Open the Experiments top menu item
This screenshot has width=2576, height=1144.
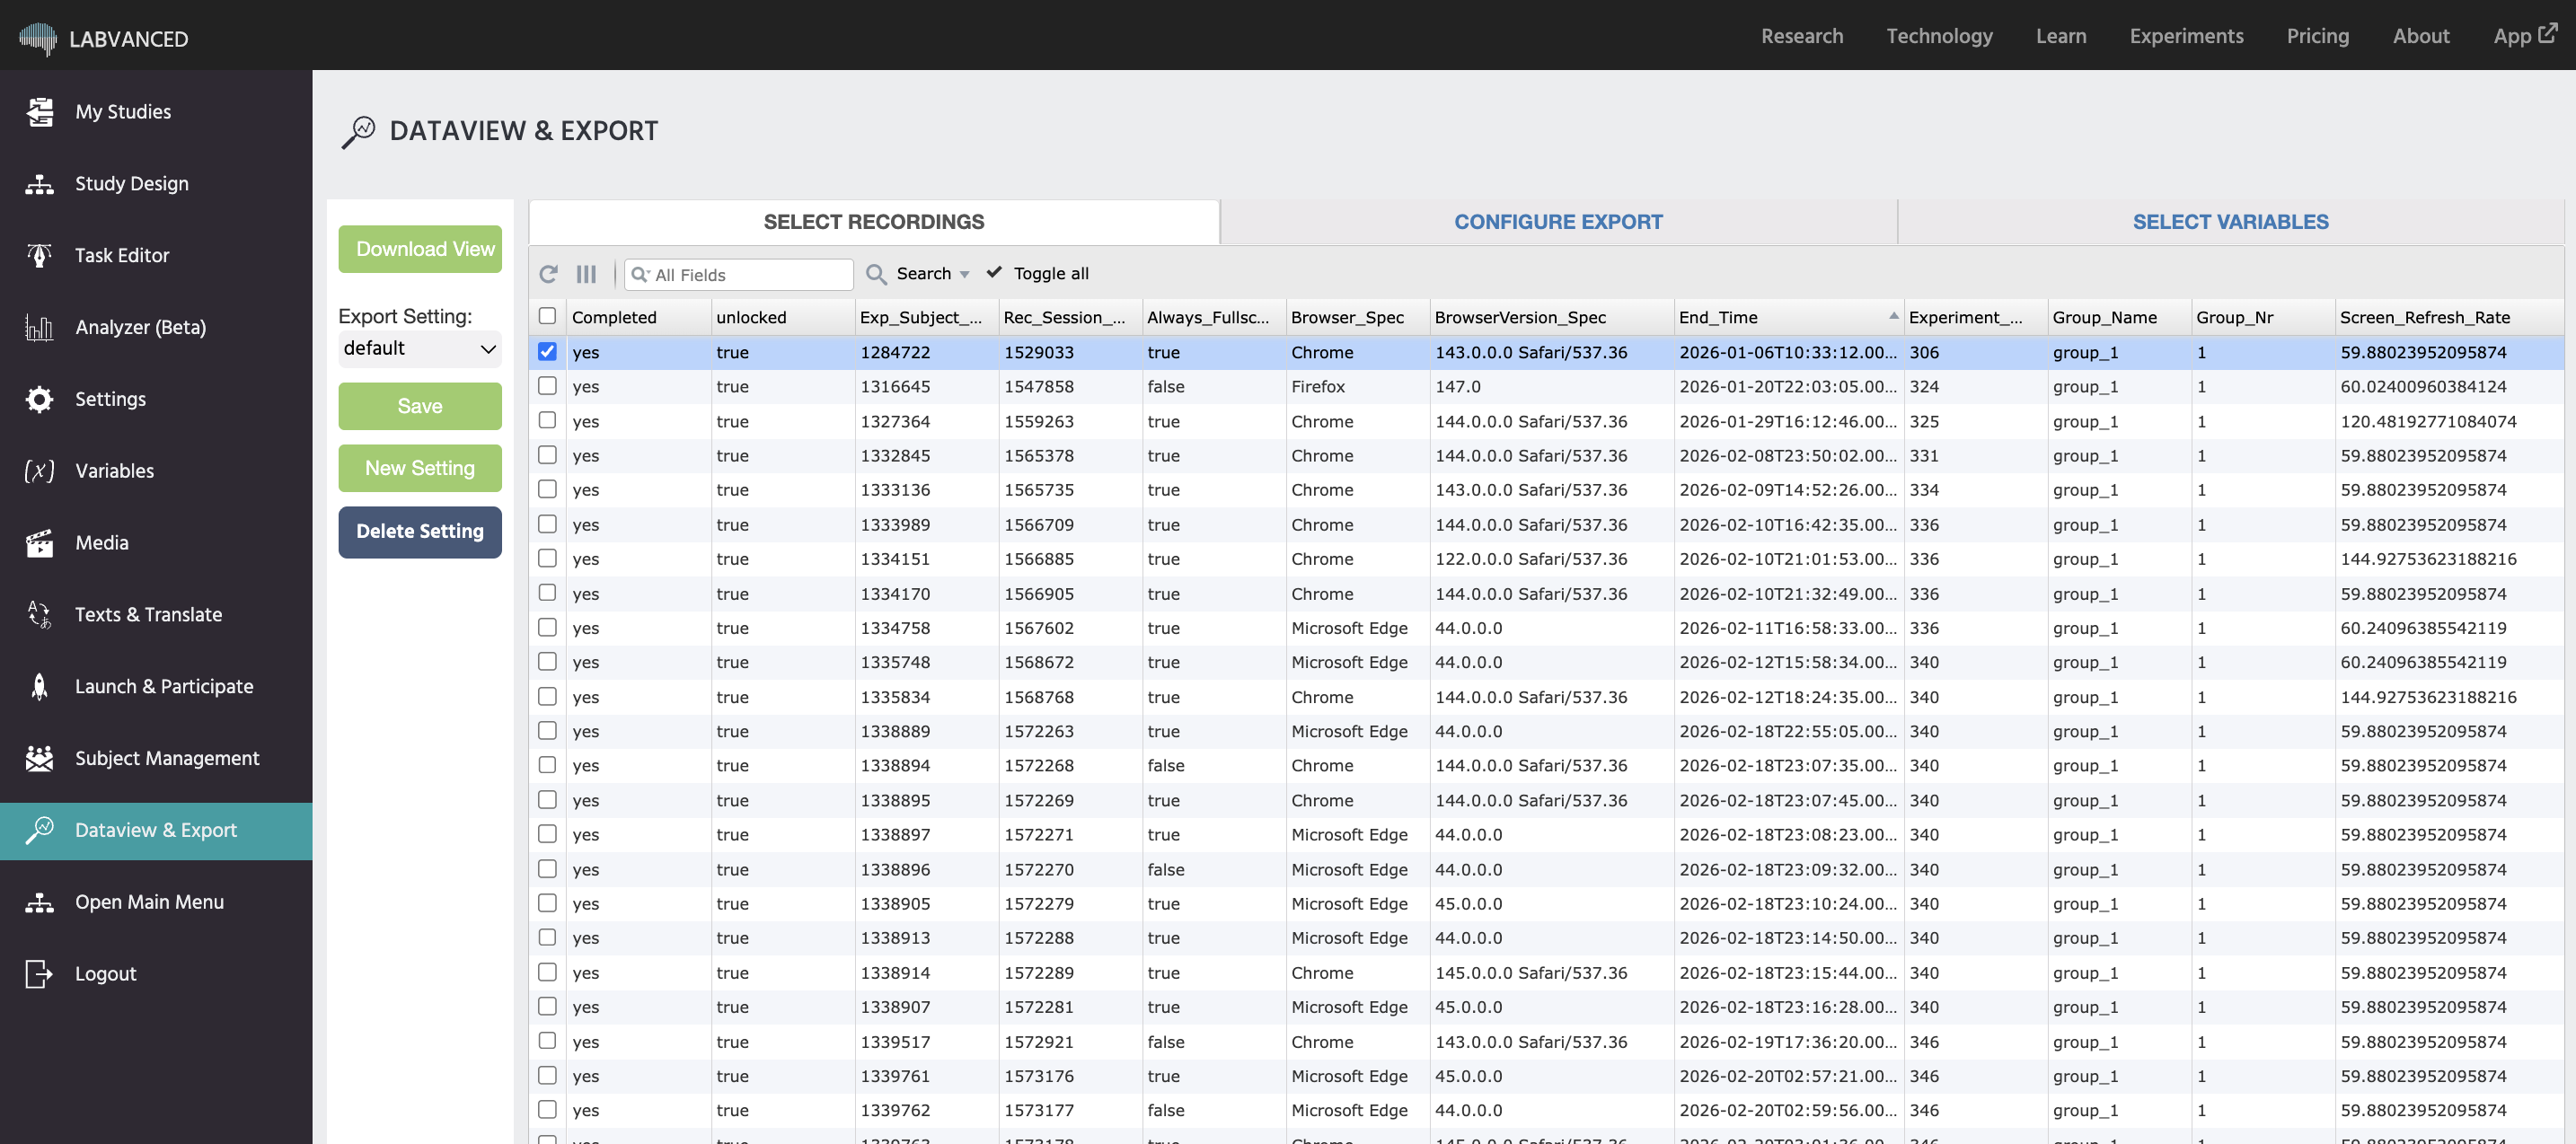[x=2186, y=36]
